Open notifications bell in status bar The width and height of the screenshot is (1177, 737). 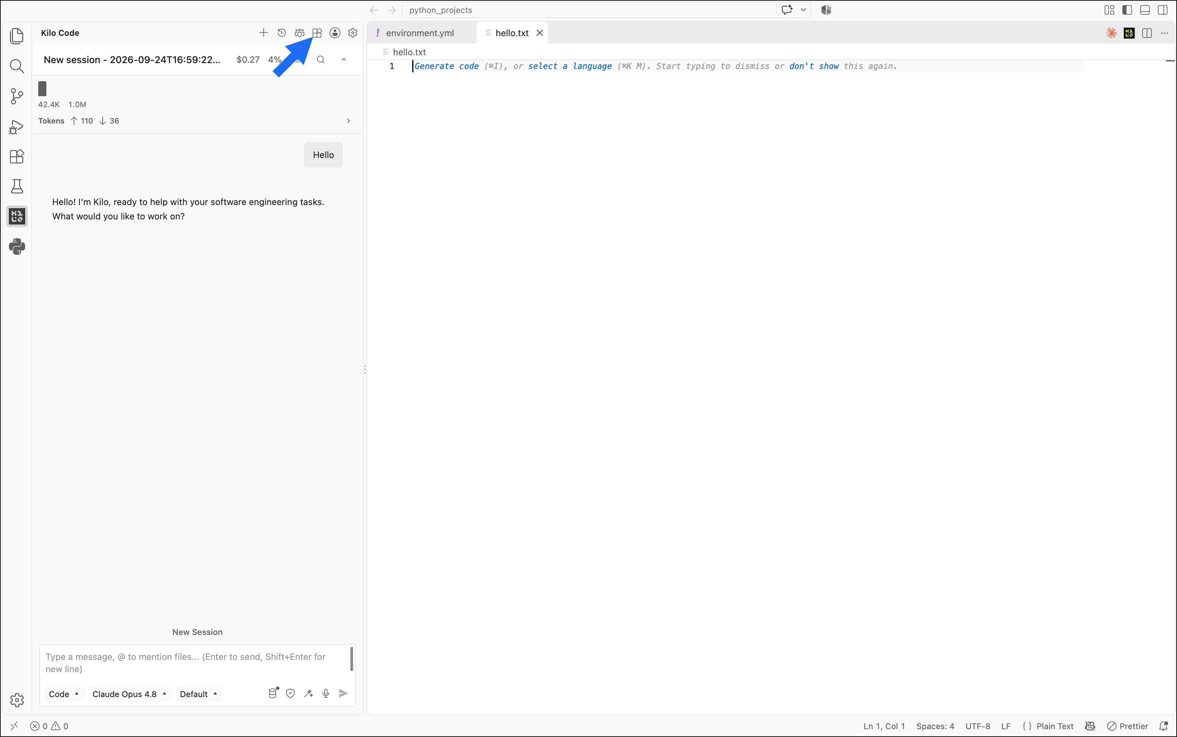coord(1163,726)
